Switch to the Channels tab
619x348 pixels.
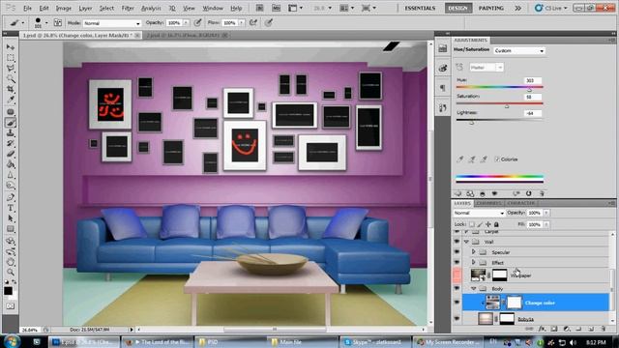click(488, 203)
